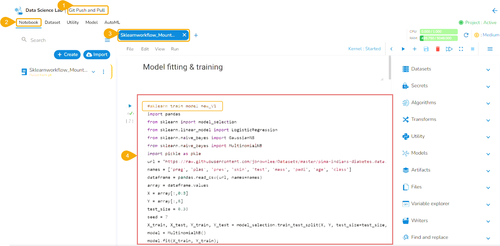Click the Models panel icon
Screen dimensions: 500x246
[405, 153]
